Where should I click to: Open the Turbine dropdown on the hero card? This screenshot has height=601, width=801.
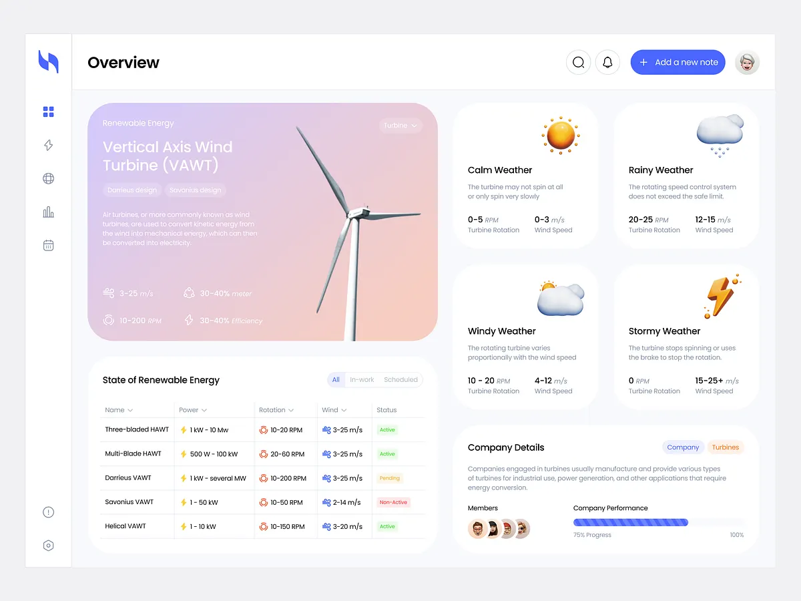400,126
